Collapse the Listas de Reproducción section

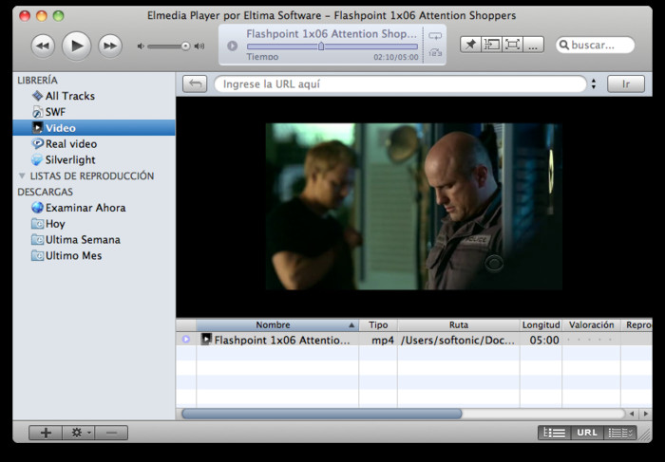pyautogui.click(x=22, y=176)
